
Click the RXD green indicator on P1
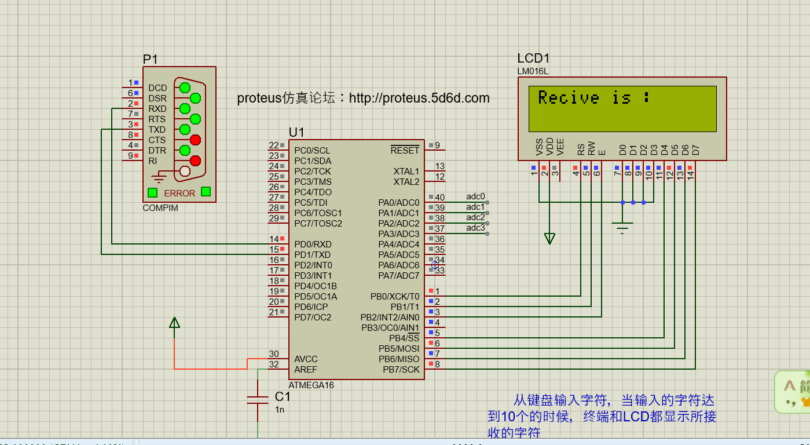click(x=185, y=108)
